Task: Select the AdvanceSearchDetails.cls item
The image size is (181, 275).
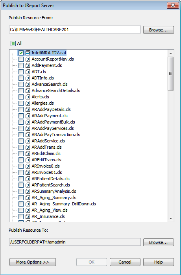Action: click(56, 90)
